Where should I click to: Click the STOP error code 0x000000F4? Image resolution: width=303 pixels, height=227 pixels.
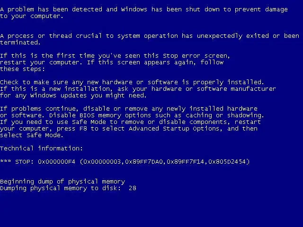pos(56,162)
